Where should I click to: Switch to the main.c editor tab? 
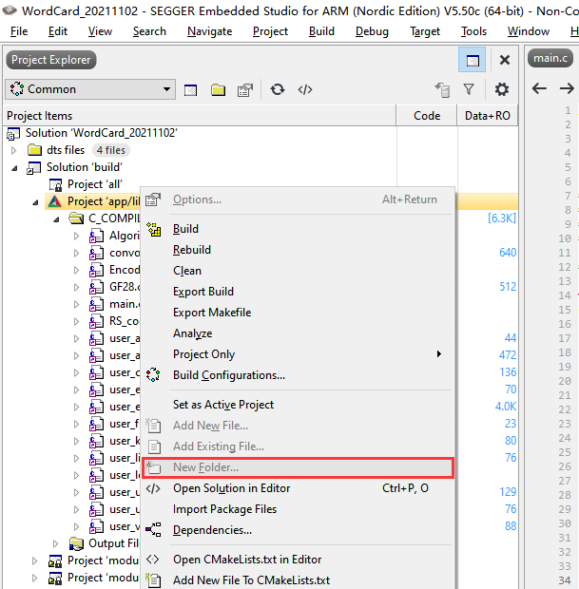(550, 59)
